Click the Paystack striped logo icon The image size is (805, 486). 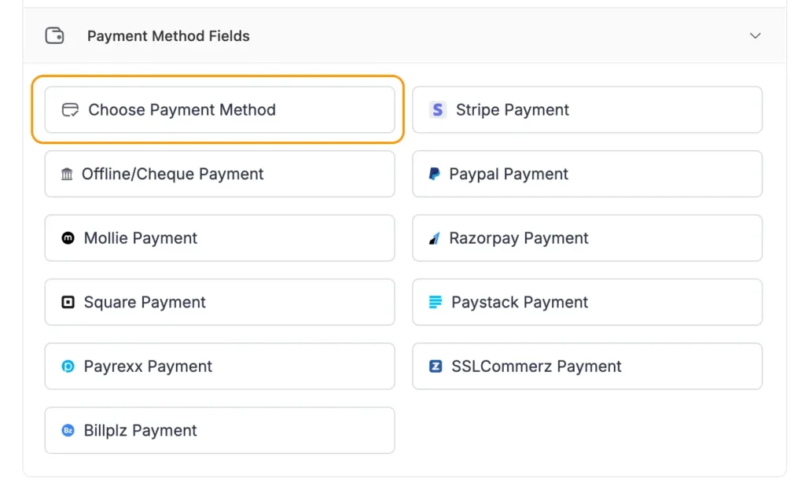436,302
